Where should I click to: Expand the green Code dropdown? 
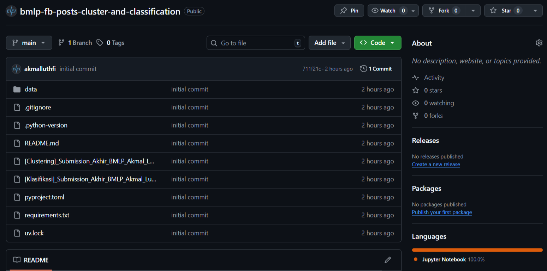(377, 42)
